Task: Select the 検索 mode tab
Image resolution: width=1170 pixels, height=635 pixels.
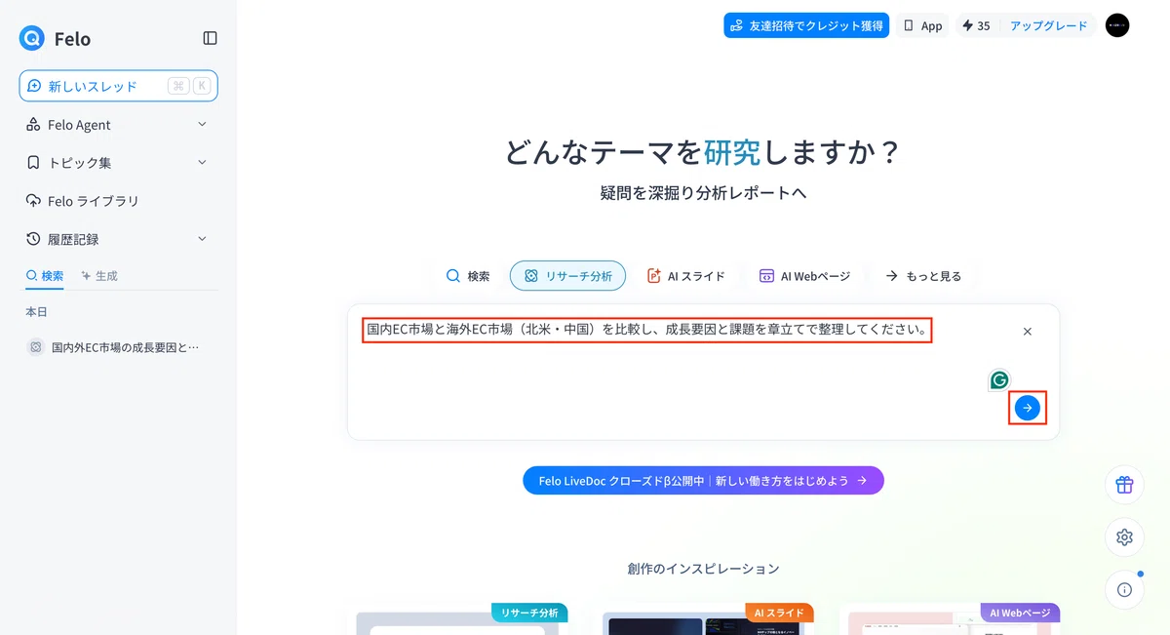Action: point(468,276)
